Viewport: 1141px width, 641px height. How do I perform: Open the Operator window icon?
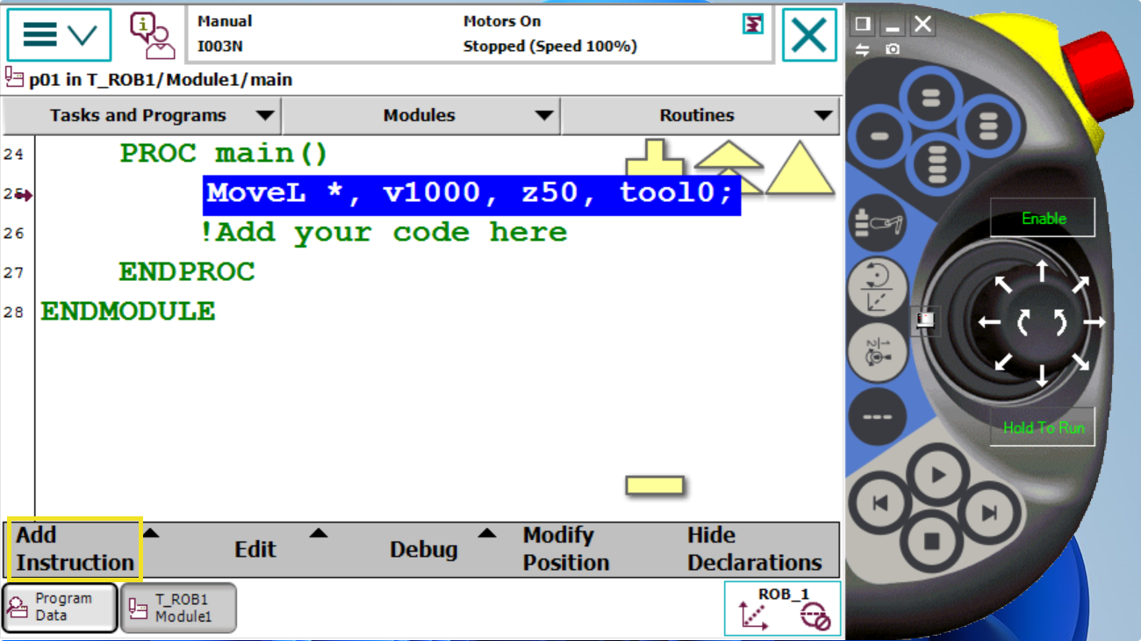(x=152, y=35)
